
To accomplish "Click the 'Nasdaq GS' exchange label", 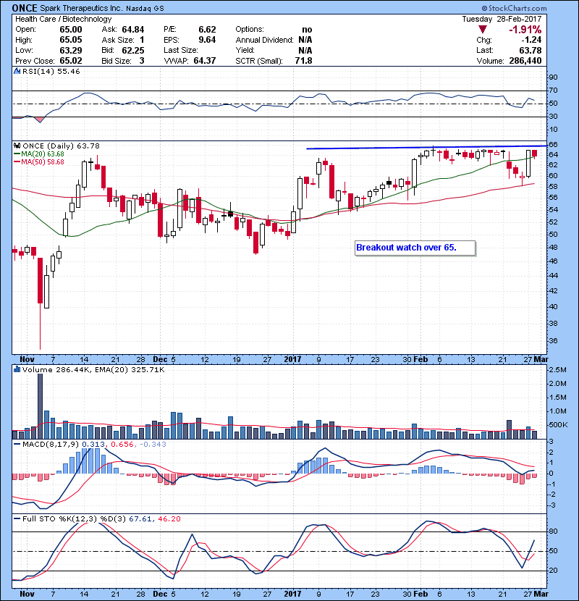I will pyautogui.click(x=145, y=9).
